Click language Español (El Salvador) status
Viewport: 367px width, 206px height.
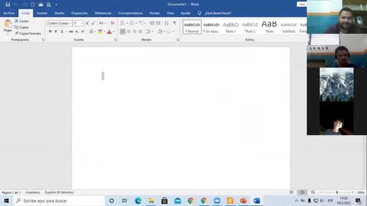59,192
